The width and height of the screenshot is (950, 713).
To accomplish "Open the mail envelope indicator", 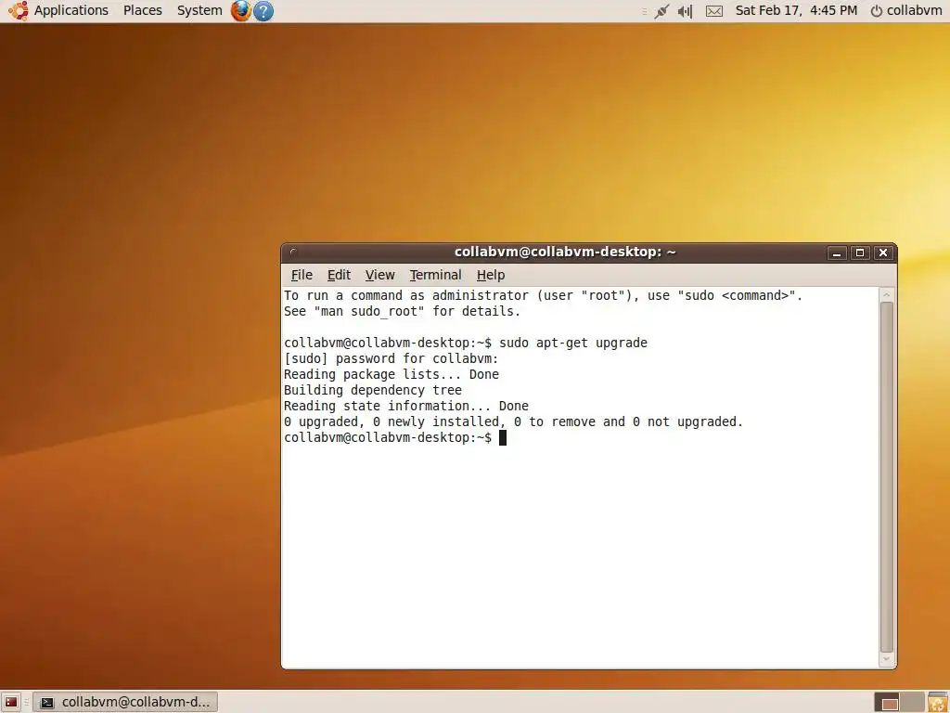I will point(714,11).
